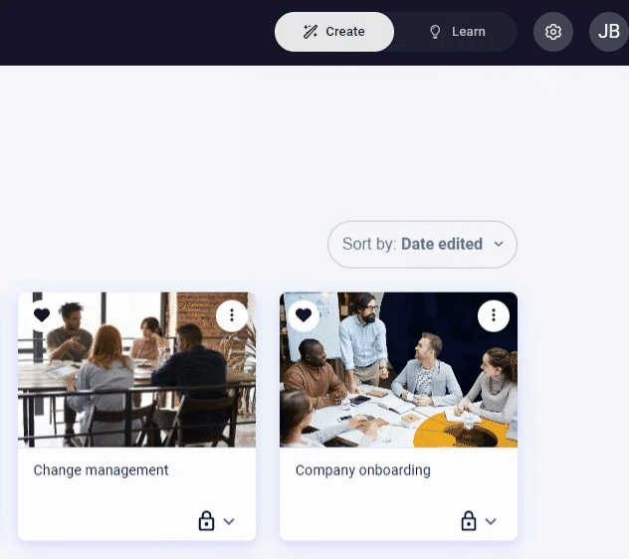Viewport: 629px width, 559px height.
Task: Switch to the Create tab
Action: 334,32
